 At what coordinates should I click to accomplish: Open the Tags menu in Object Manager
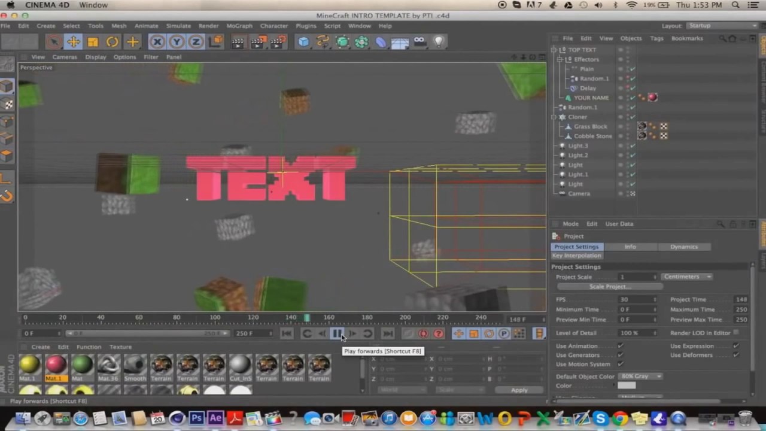click(x=656, y=38)
